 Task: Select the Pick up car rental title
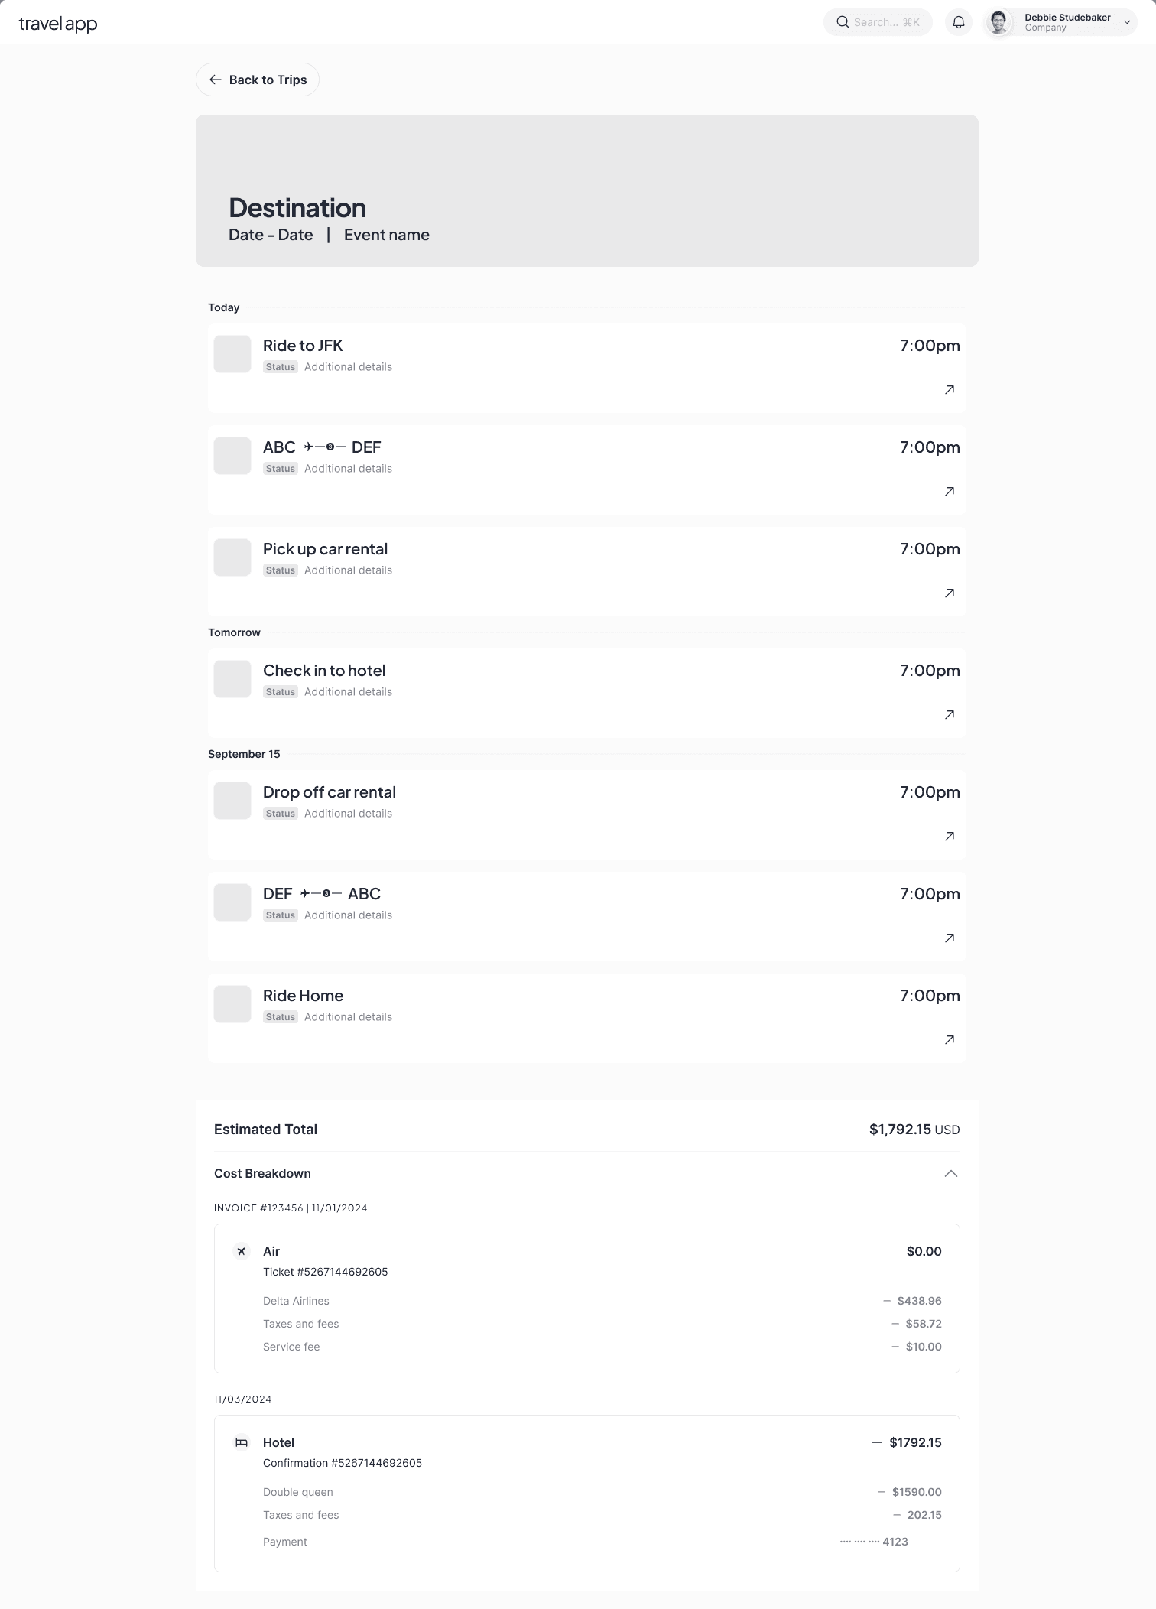[x=325, y=549]
